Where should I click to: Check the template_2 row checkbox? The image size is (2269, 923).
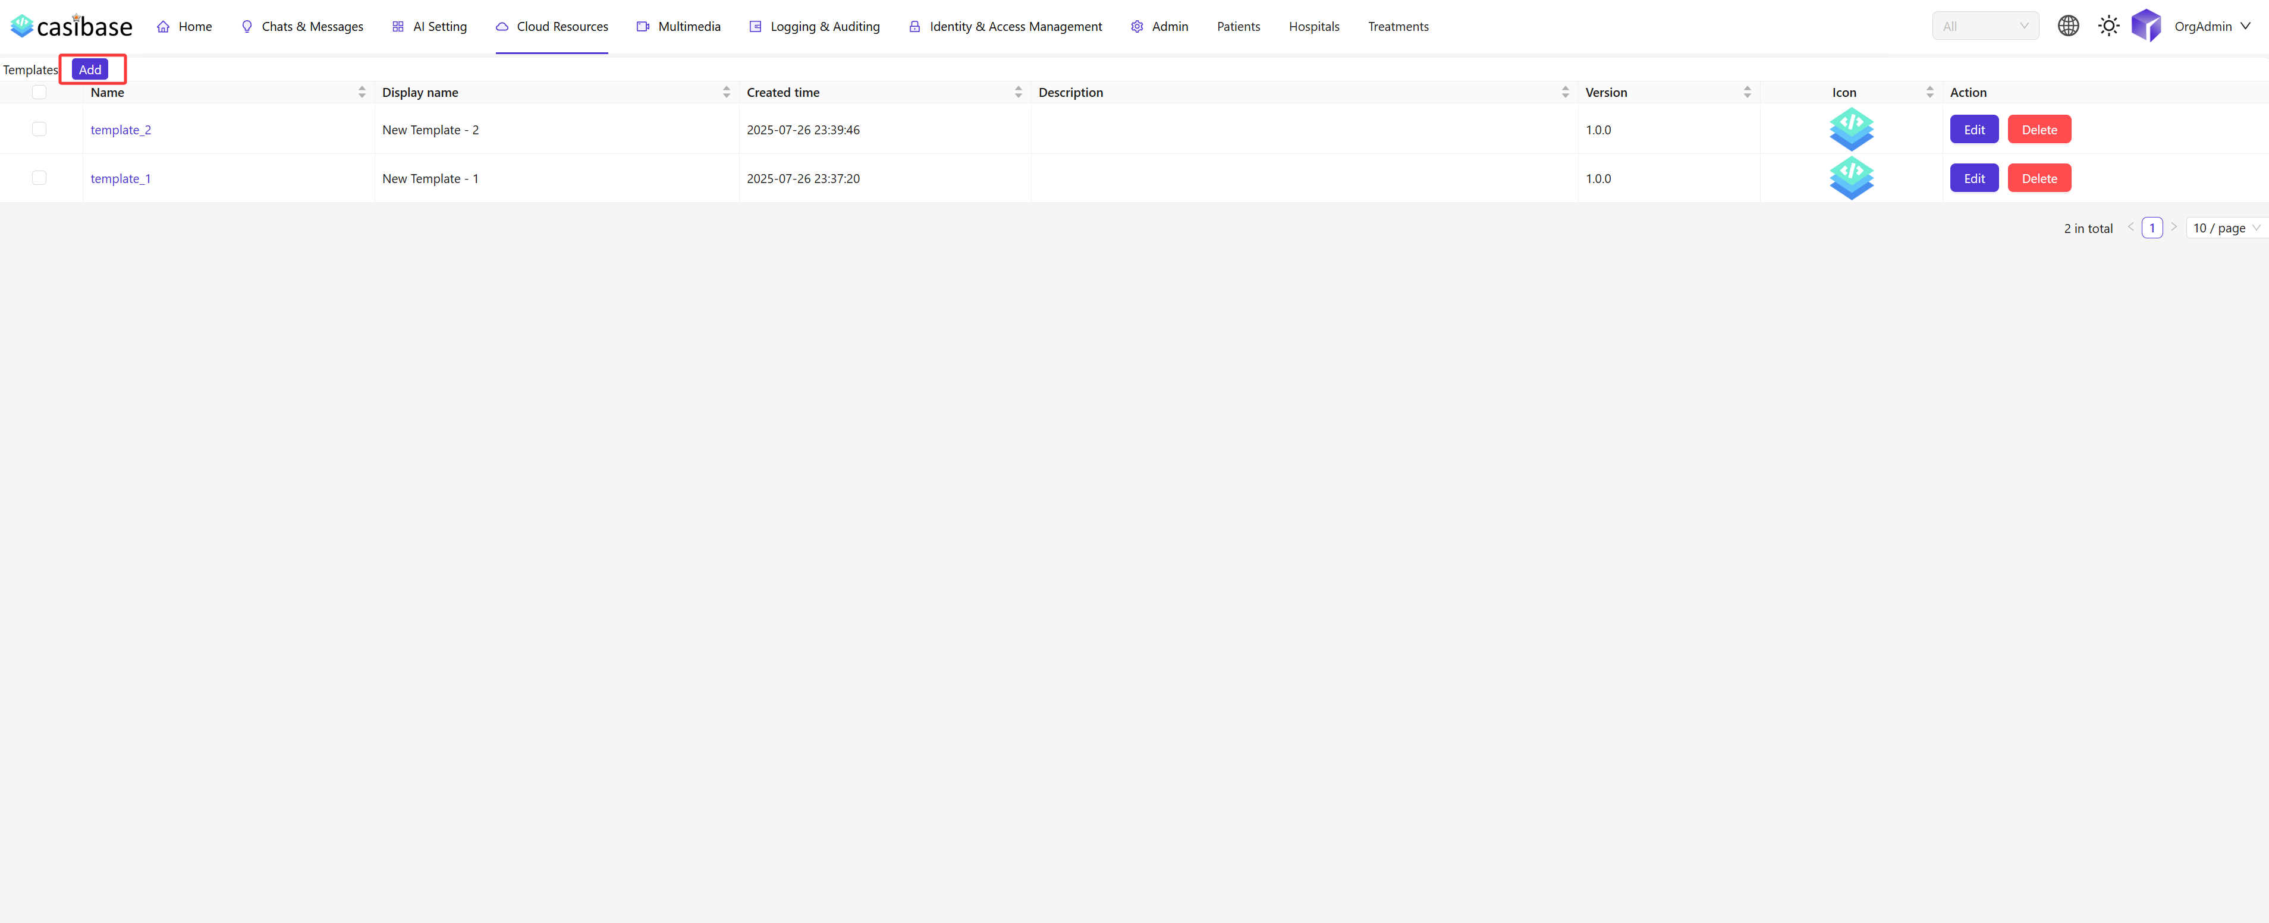[39, 130]
